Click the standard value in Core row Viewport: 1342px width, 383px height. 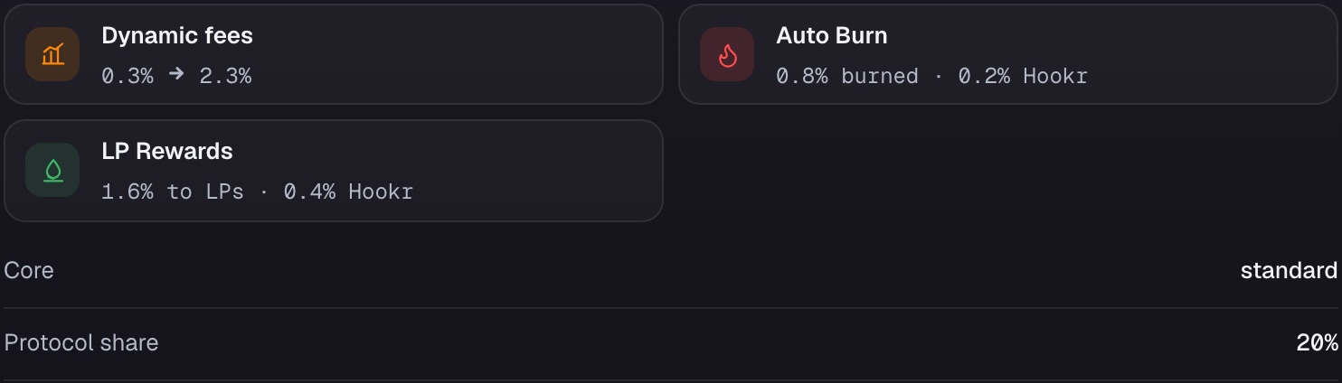pos(1289,270)
